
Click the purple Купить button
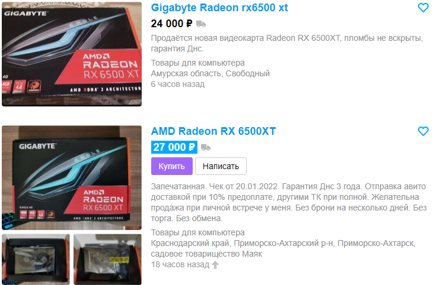coord(171,166)
